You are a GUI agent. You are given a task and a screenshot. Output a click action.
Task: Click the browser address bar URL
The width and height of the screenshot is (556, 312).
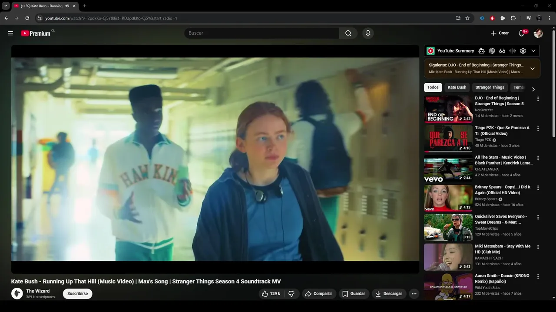tap(111, 18)
